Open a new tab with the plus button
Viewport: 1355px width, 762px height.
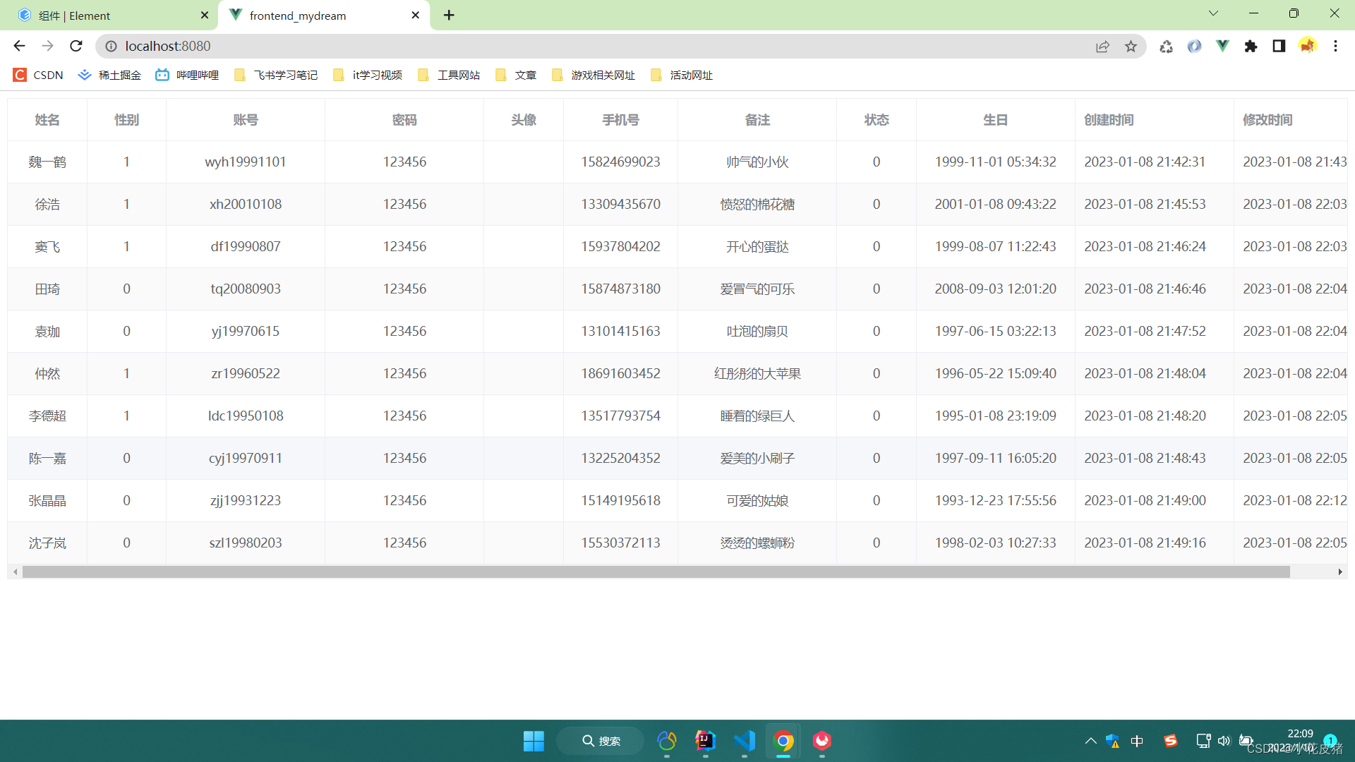(449, 15)
